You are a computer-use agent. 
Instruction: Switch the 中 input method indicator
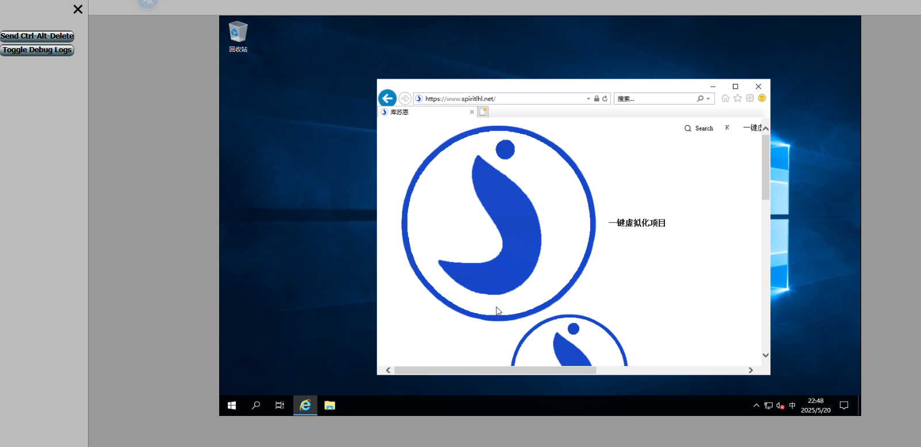click(792, 406)
